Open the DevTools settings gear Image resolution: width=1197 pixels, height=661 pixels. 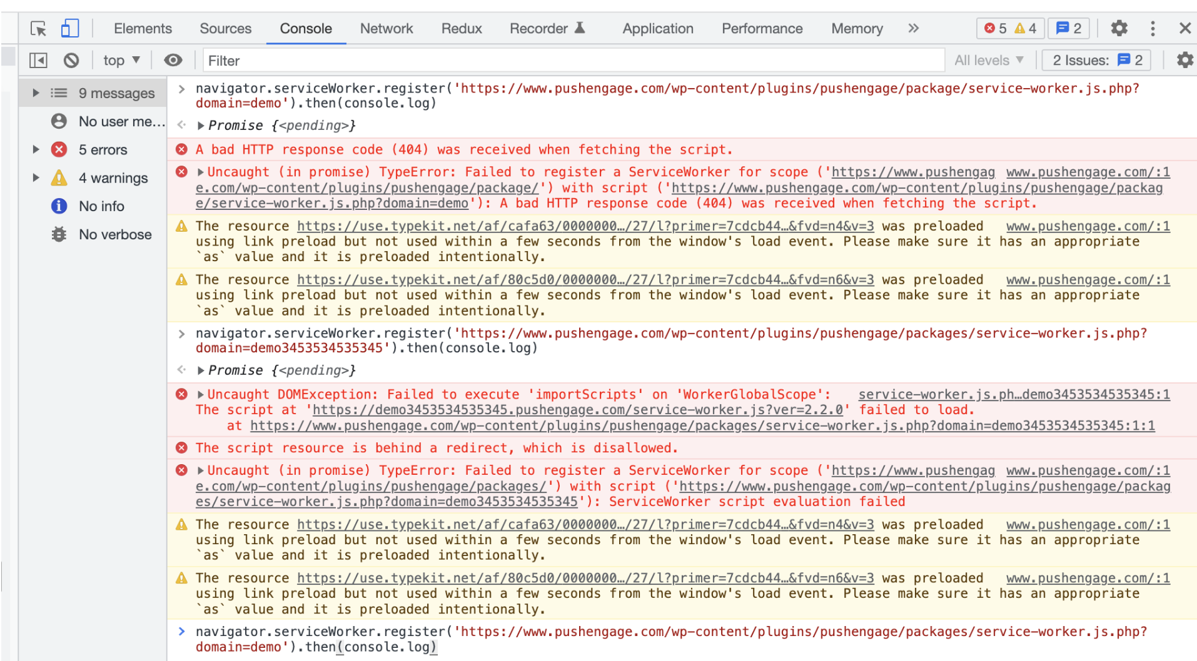coord(1119,28)
